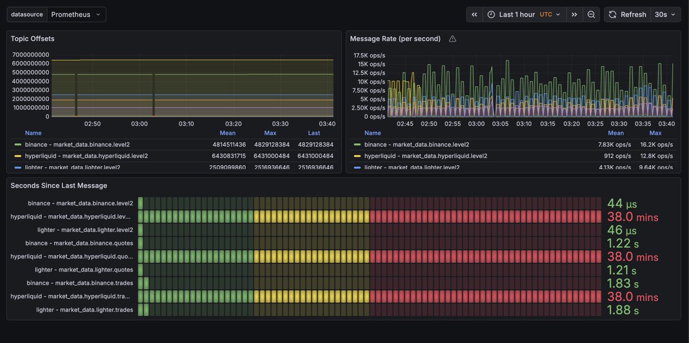Click the lighter - market_data.lighter.quotes gauge label

pyautogui.click(x=84, y=270)
